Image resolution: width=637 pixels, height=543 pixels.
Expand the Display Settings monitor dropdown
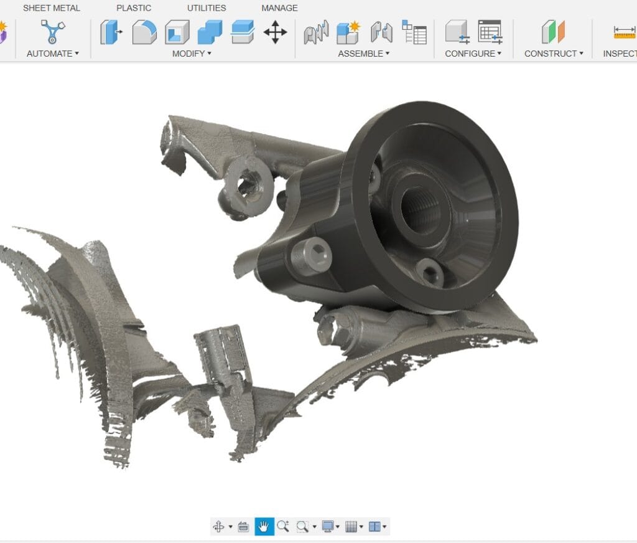pos(330,527)
